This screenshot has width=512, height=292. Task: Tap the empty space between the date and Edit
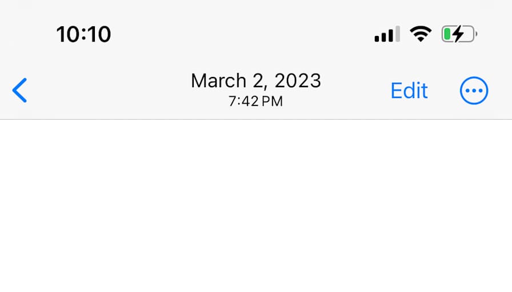coord(355,91)
